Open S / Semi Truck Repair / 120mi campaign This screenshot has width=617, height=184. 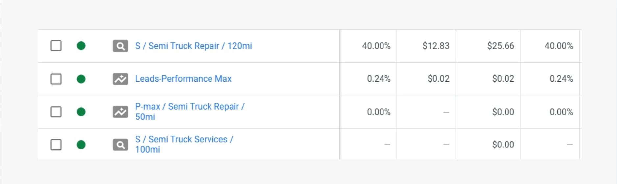click(x=193, y=46)
